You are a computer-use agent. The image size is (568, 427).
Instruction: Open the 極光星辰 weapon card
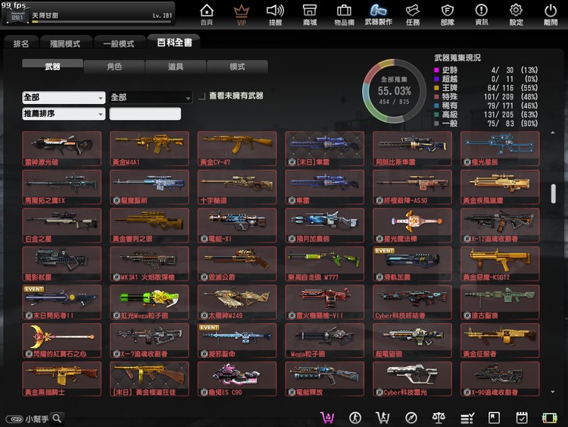click(x=500, y=149)
